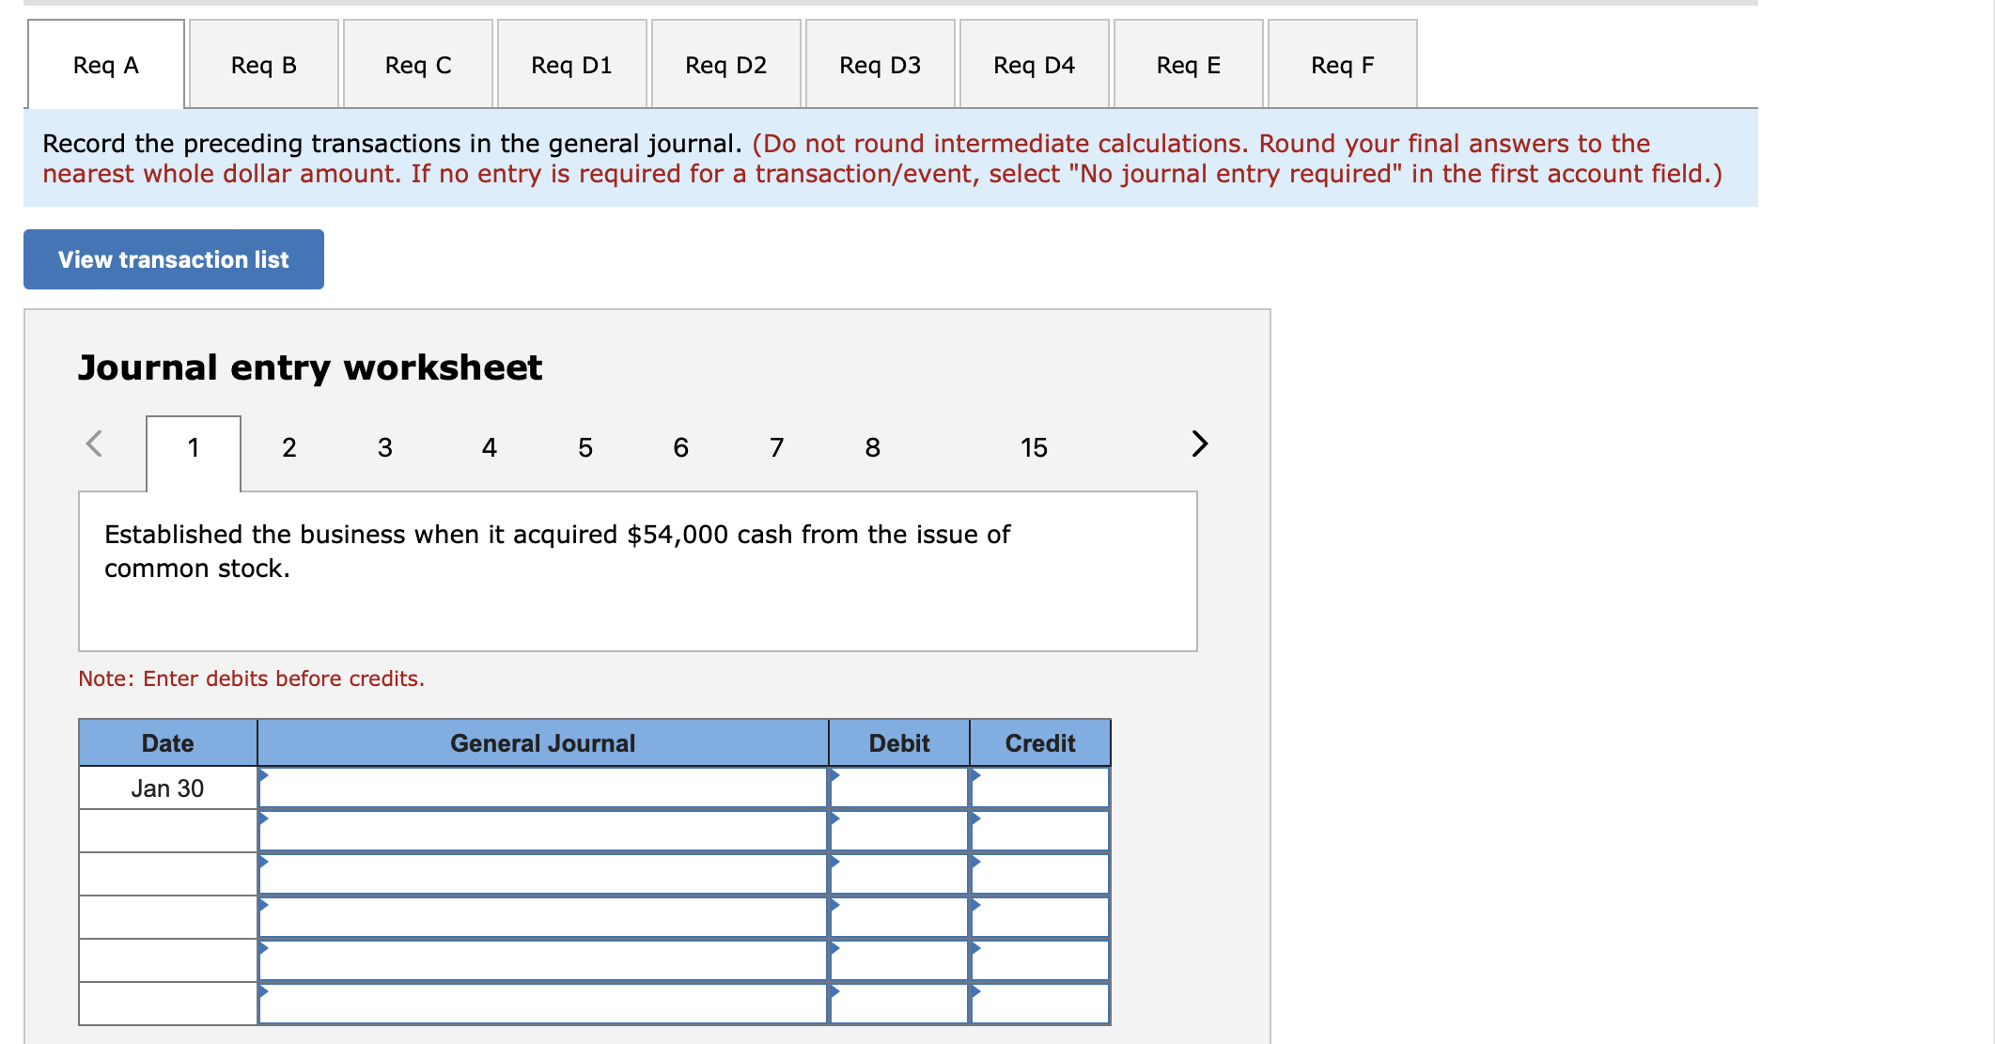The image size is (1995, 1044).
Task: Open account dropdown in second journal row
Action: click(542, 832)
